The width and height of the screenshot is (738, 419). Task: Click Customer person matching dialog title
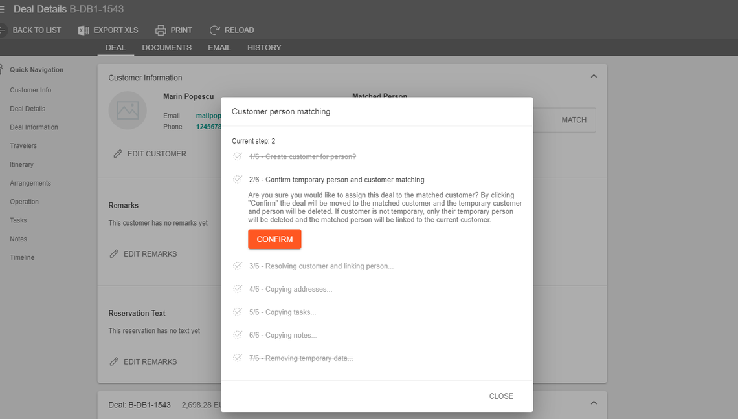281,112
